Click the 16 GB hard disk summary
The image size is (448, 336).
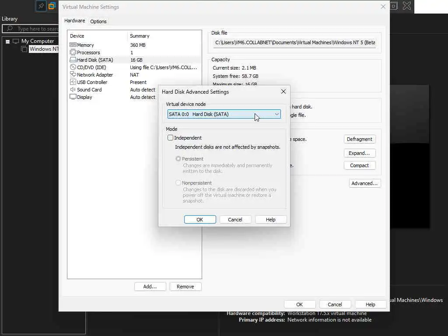click(x=136, y=60)
